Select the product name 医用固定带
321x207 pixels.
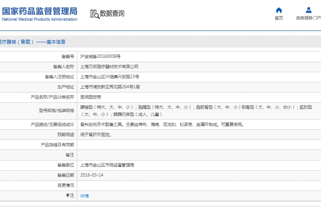pyautogui.click(x=91, y=97)
